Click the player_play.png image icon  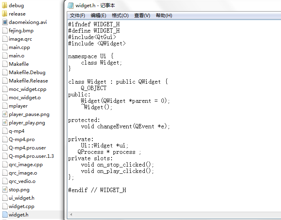[x=5, y=123]
